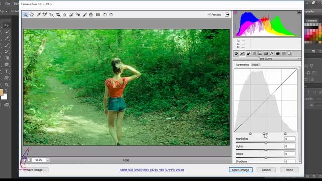Click the Lights value field
This screenshot has width=322, height=181.
click(x=290, y=146)
